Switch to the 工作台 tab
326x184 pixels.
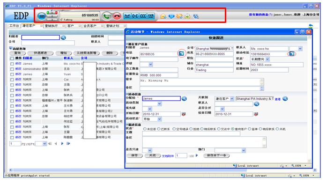point(14,26)
